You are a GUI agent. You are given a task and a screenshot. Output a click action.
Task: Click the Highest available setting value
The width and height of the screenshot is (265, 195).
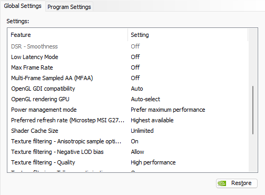pos(152,120)
